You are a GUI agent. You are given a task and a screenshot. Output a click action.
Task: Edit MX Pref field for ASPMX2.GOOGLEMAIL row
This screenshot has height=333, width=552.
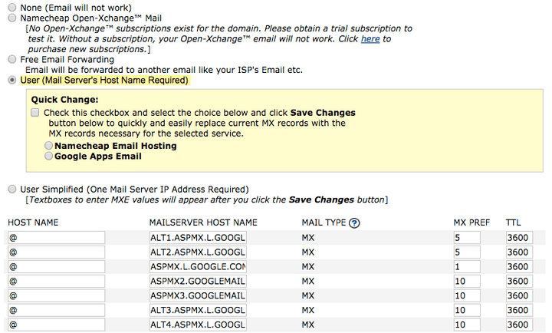(x=467, y=281)
